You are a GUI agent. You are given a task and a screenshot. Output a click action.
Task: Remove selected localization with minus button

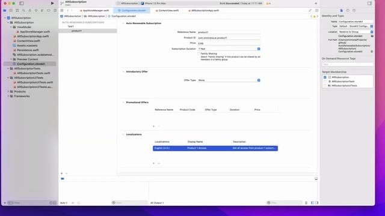coord(159,163)
